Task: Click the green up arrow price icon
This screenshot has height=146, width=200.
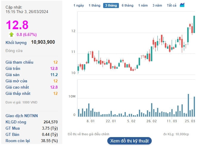Action: (12, 34)
